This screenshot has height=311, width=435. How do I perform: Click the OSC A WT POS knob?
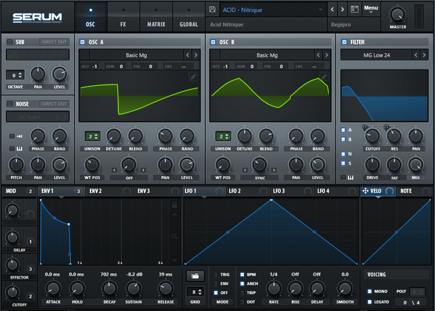pyautogui.click(x=92, y=164)
